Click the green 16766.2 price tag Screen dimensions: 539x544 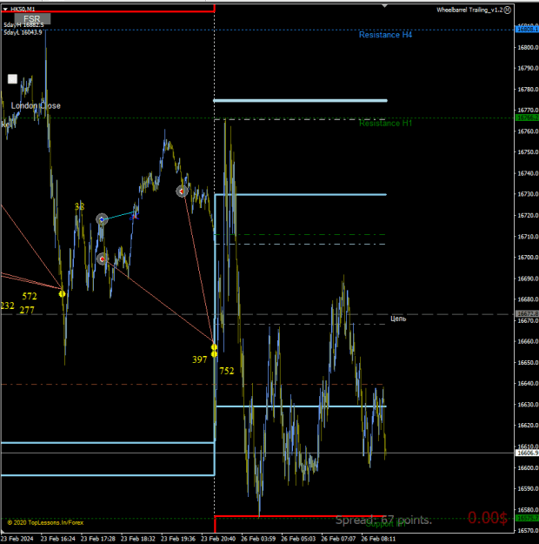point(527,118)
